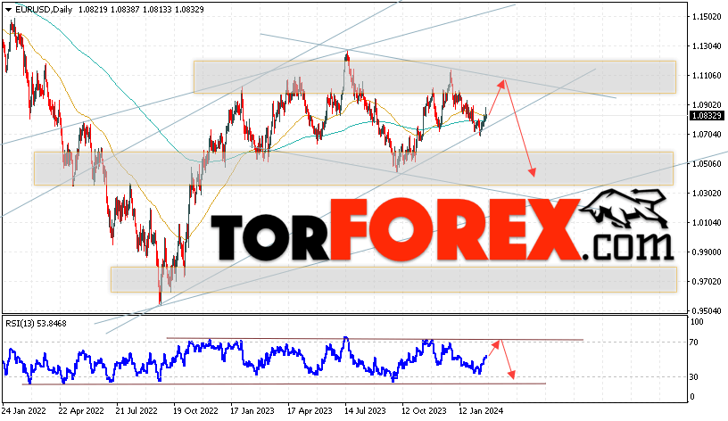
Task: Select the 1.07040 price axis label
Action: point(707,134)
